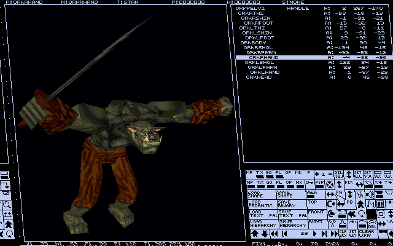Viewport: 393px width, 246px height.
Task: Toggle the PSP option
Action: (319, 184)
